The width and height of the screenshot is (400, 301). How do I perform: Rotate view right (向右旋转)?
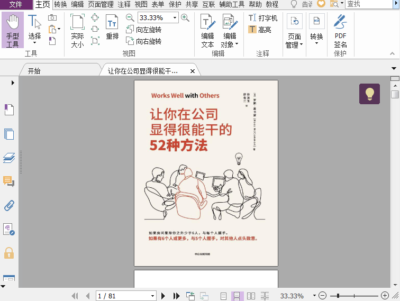[143, 41]
